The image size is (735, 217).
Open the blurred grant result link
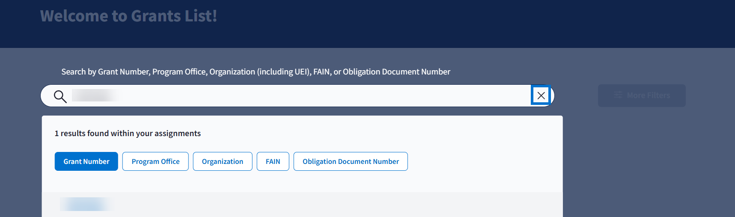point(85,204)
